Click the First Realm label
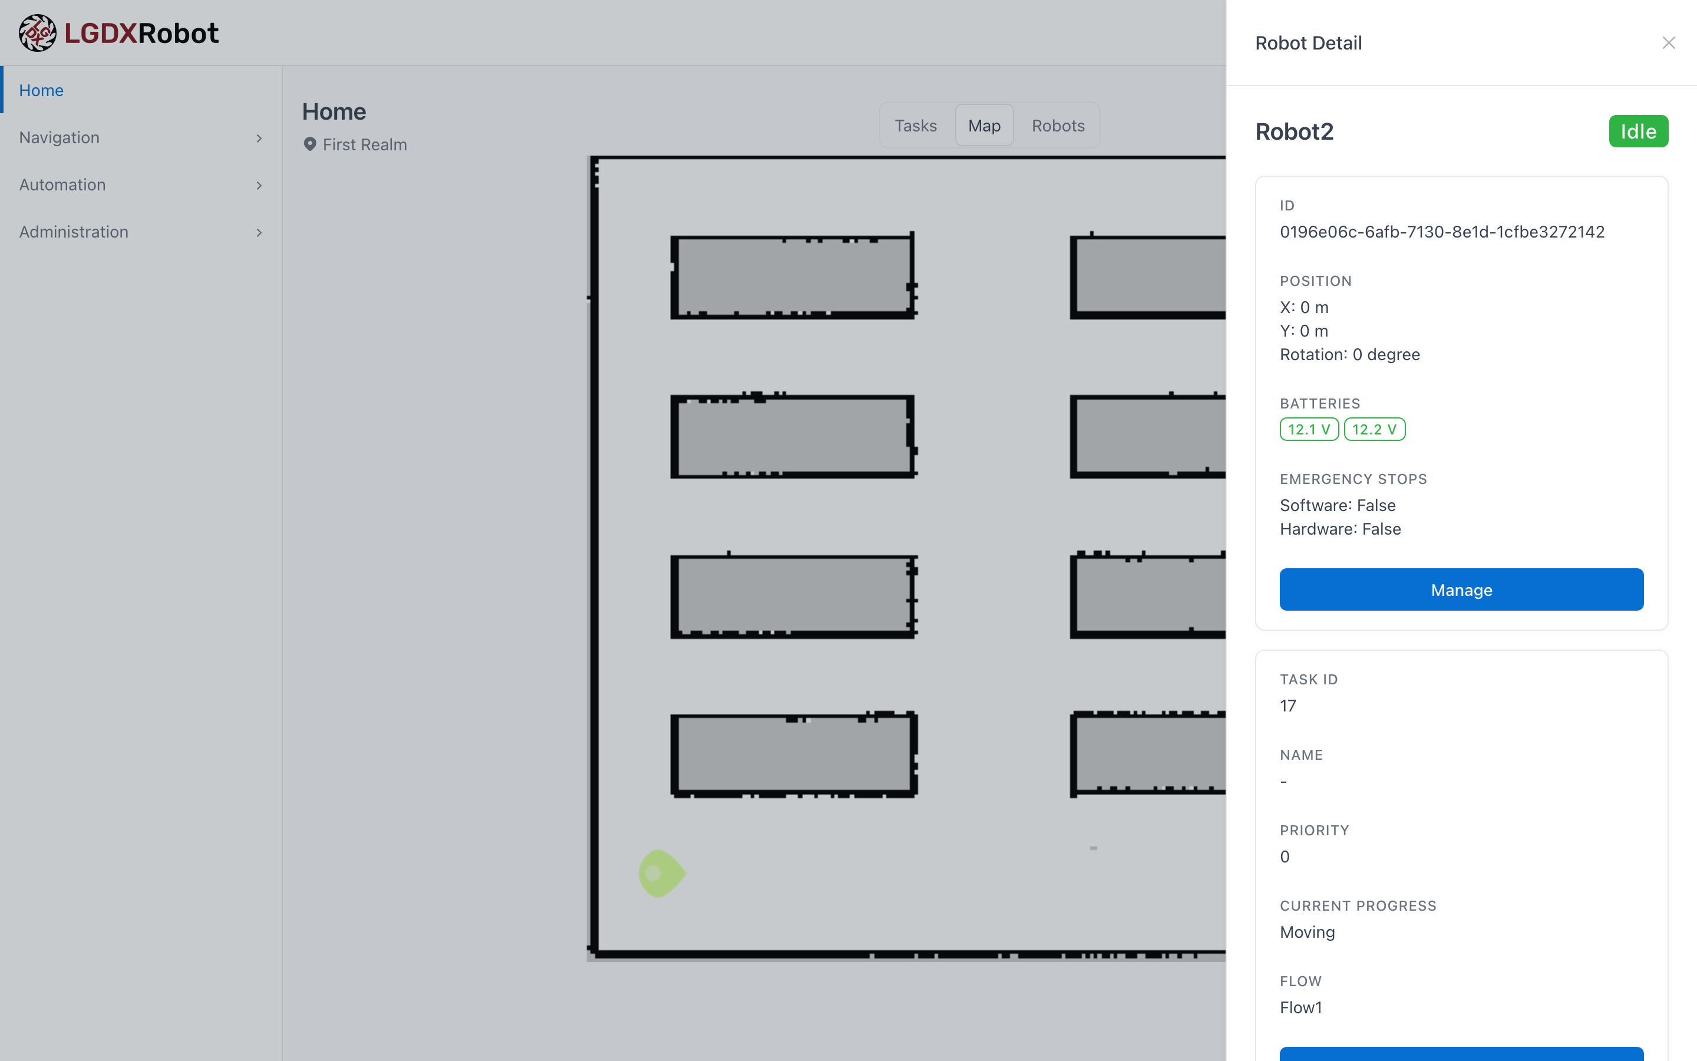The width and height of the screenshot is (1697, 1061). coord(365,144)
